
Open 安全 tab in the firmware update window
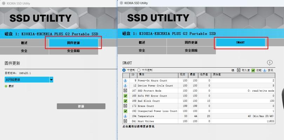[24, 51]
